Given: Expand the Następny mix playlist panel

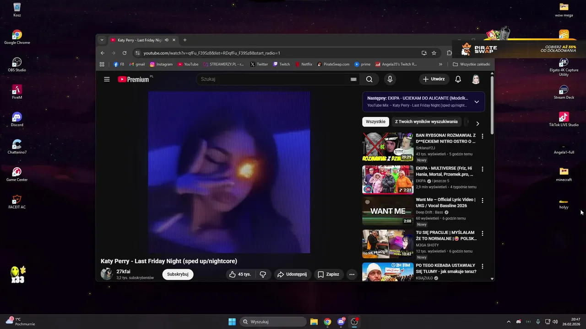Looking at the screenshot, I should [x=477, y=102].
